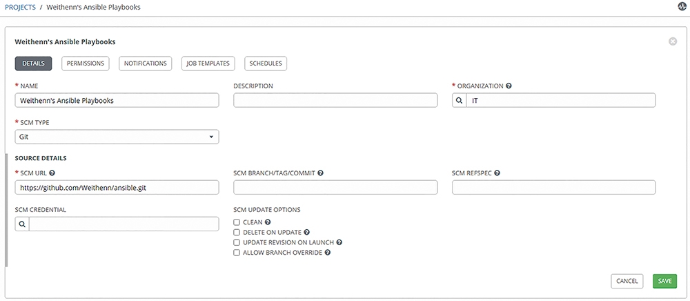Toggle the Allow Branch Override checkbox
This screenshot has width=690, height=301.
(237, 253)
